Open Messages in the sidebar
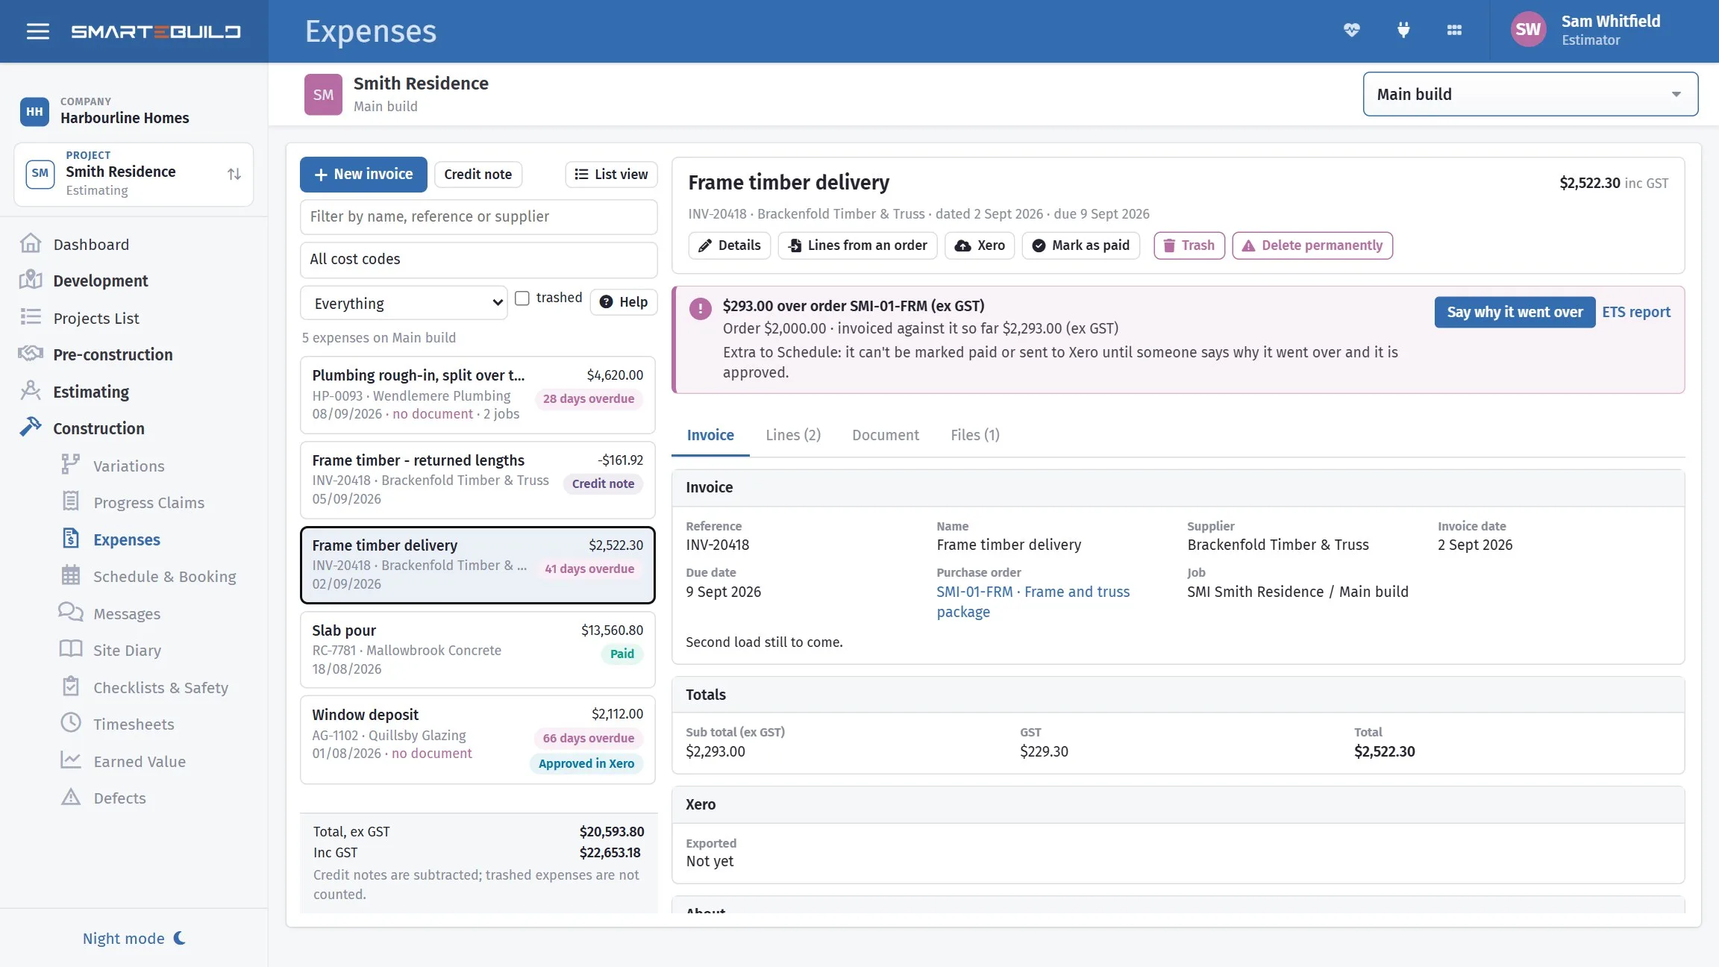Screen dimensions: 1719x967 [x=127, y=613]
